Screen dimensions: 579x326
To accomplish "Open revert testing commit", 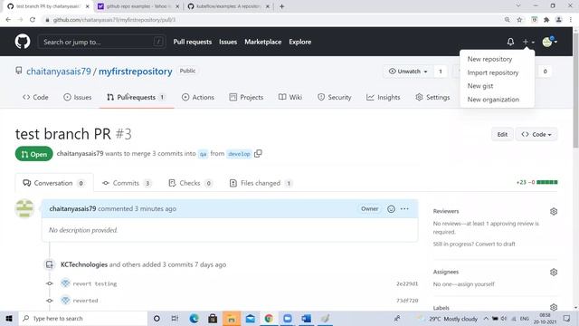I will (x=95, y=283).
